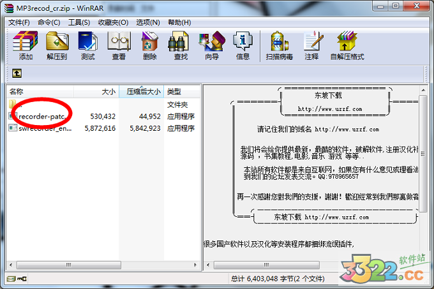Click the WinRAR title bar app icon

coord(8,8)
